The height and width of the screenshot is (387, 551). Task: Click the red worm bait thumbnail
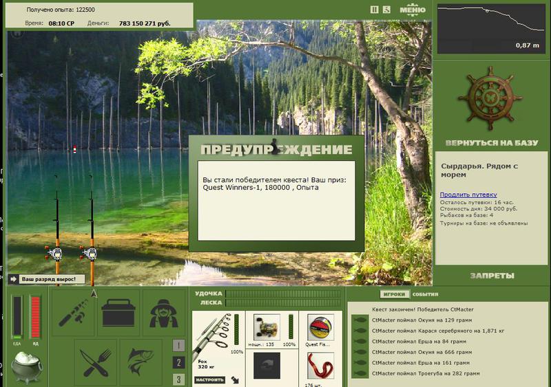pos(320,366)
